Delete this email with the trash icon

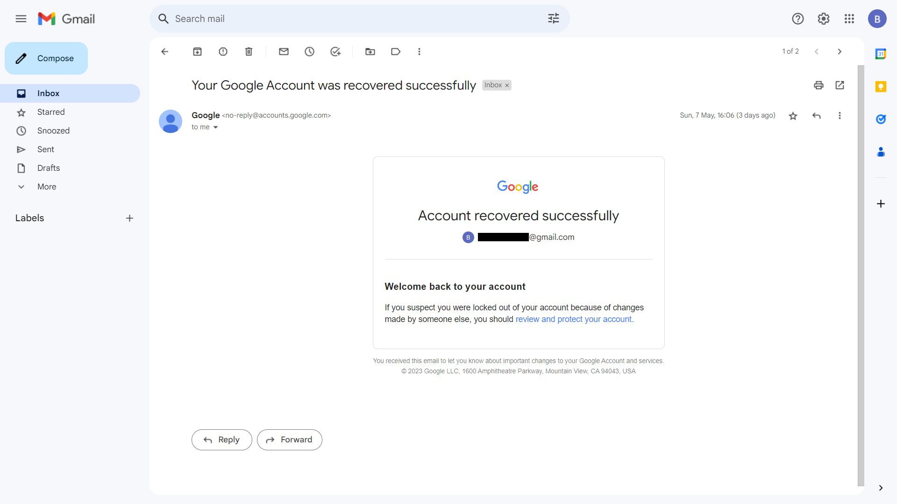coord(249,51)
